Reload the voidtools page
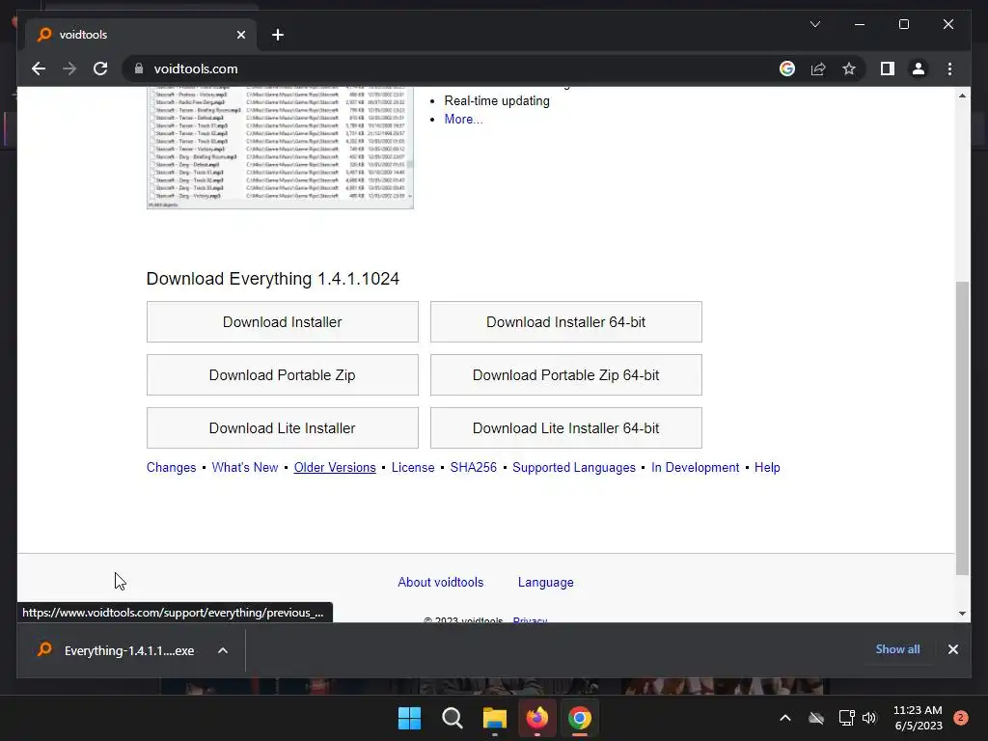The image size is (988, 741). [x=100, y=69]
